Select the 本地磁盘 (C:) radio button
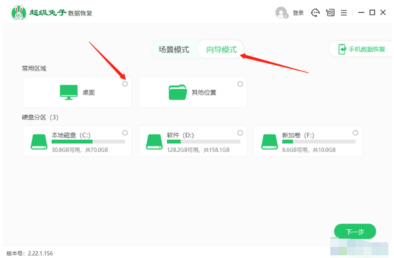394x258 pixels. tap(125, 133)
